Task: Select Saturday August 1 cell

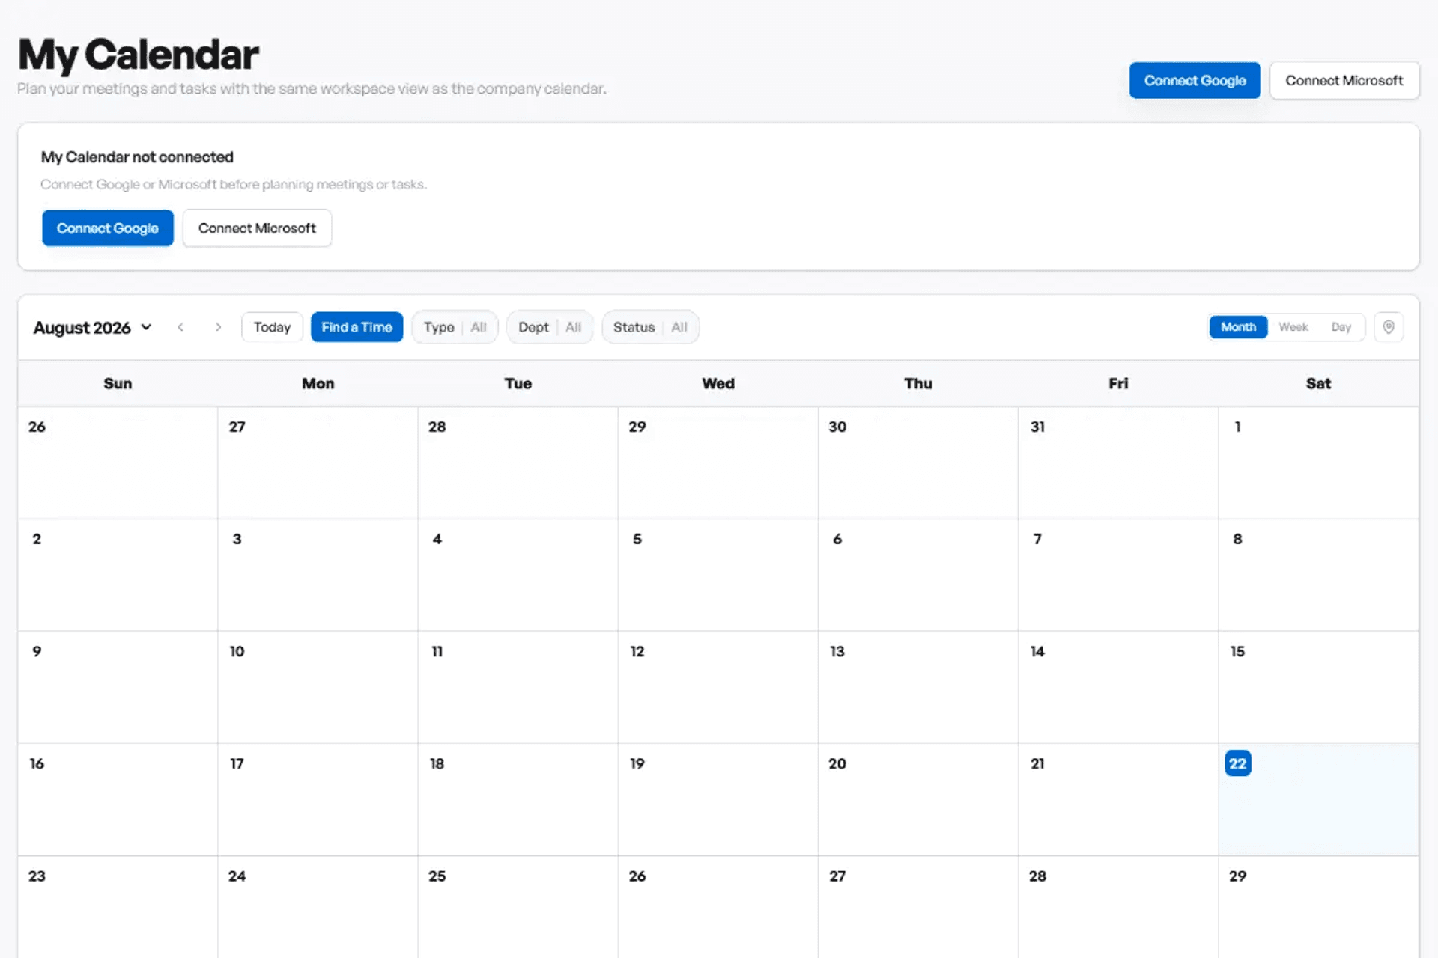Action: (x=1318, y=463)
